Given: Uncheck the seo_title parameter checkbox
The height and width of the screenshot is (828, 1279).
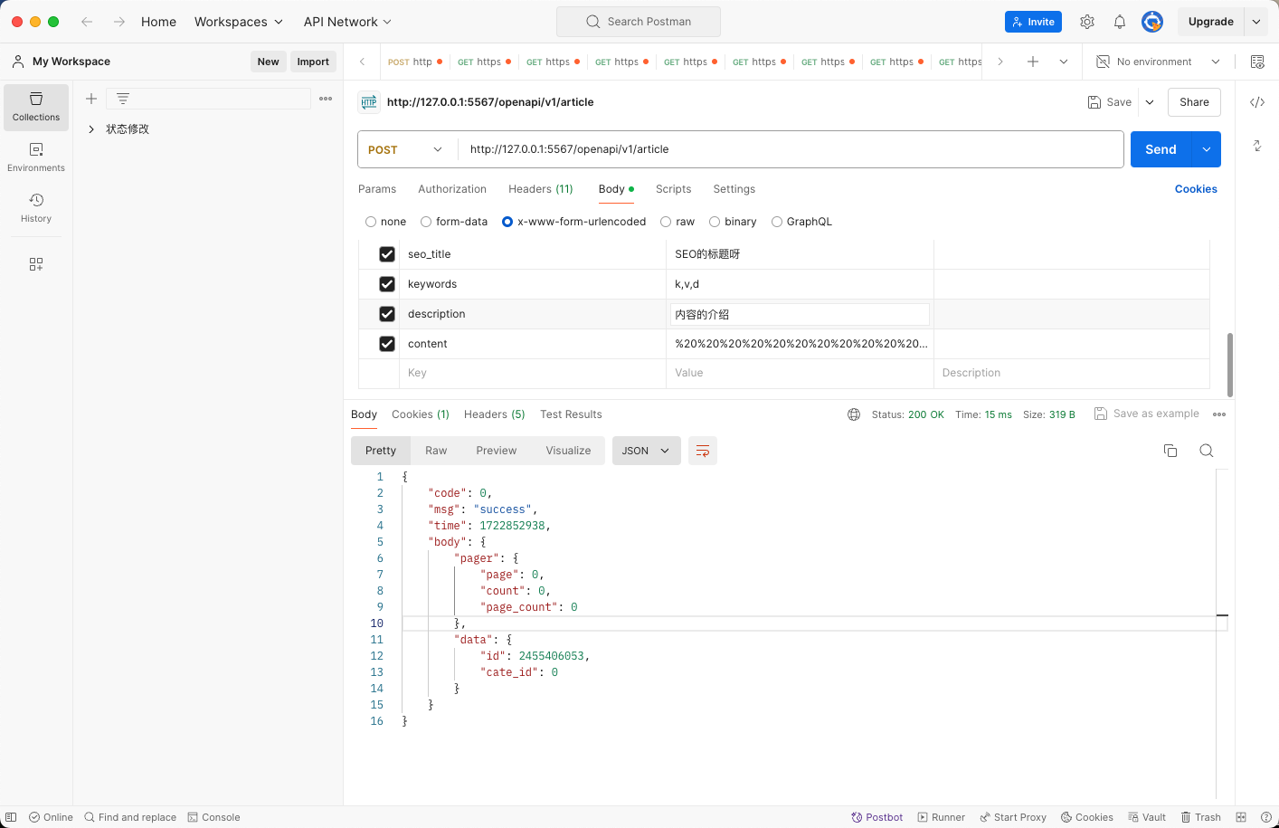Looking at the screenshot, I should coord(387,254).
